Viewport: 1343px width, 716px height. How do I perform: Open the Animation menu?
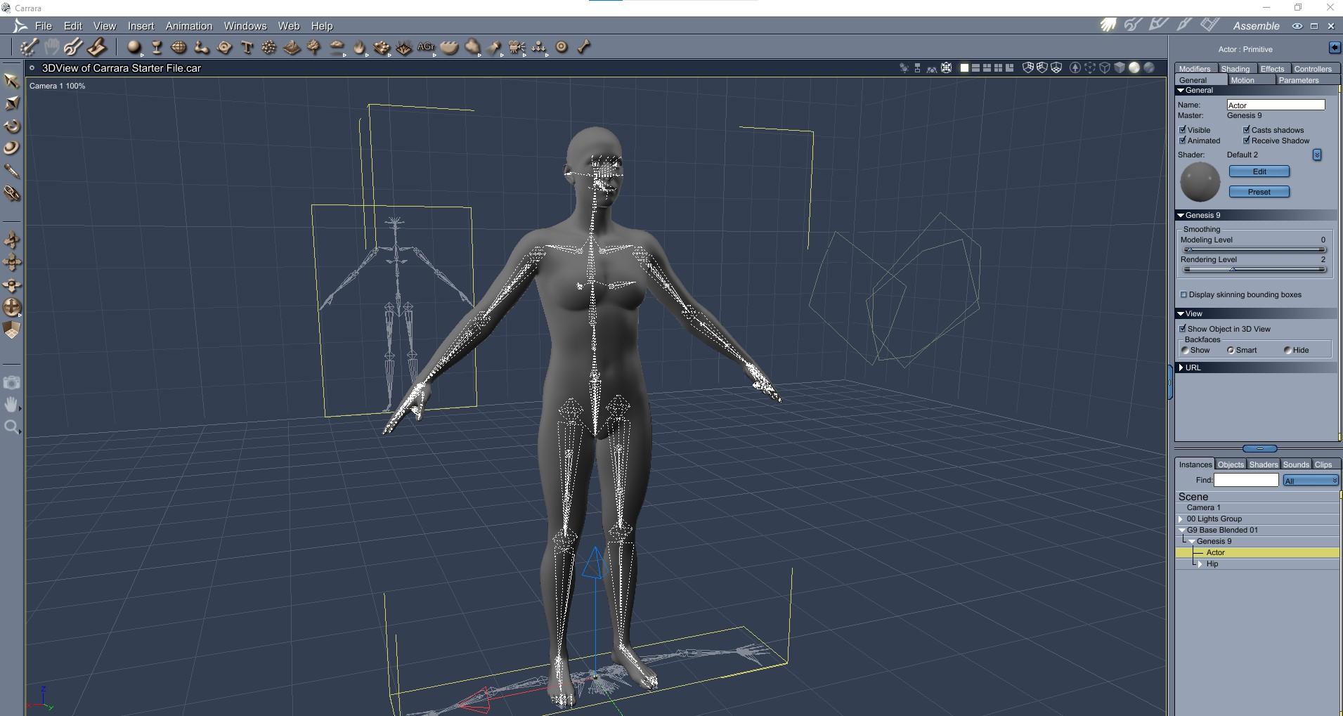pyautogui.click(x=189, y=26)
